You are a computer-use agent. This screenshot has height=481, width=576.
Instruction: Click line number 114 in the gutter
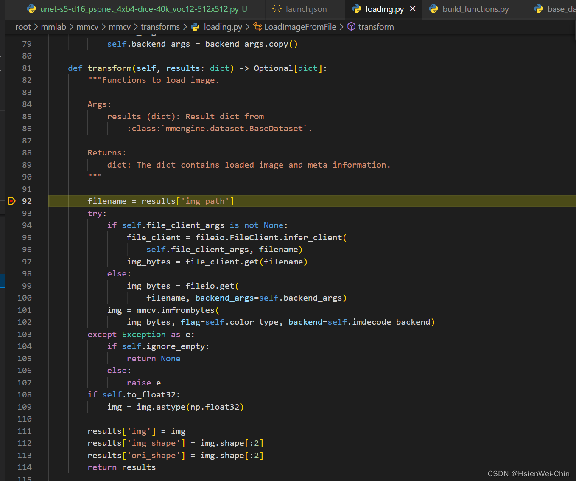24,467
